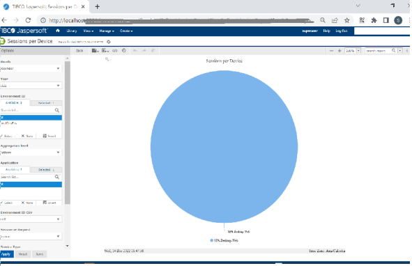
Task: Click None under Application list
Action: pyautogui.click(x=27, y=203)
